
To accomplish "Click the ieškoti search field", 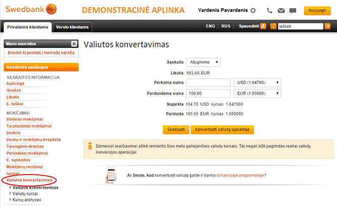I will [301, 26].
